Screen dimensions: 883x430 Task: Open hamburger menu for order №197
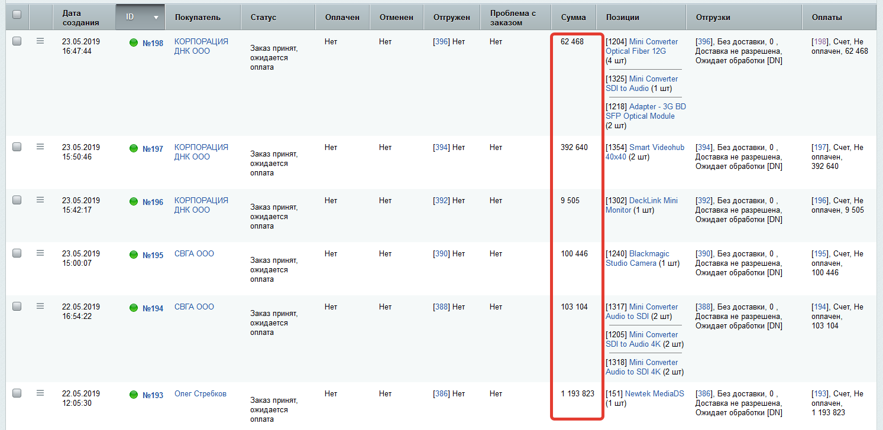point(40,146)
